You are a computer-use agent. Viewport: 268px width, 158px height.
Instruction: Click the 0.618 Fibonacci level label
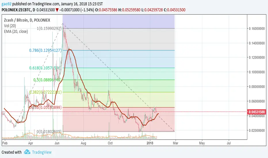tap(45, 68)
